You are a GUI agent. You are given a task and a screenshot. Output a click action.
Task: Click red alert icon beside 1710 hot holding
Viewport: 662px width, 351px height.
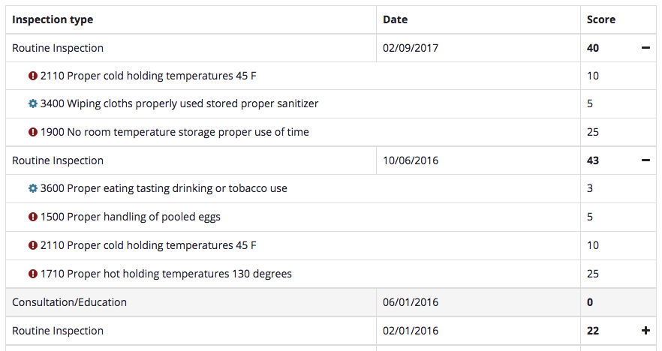33,274
